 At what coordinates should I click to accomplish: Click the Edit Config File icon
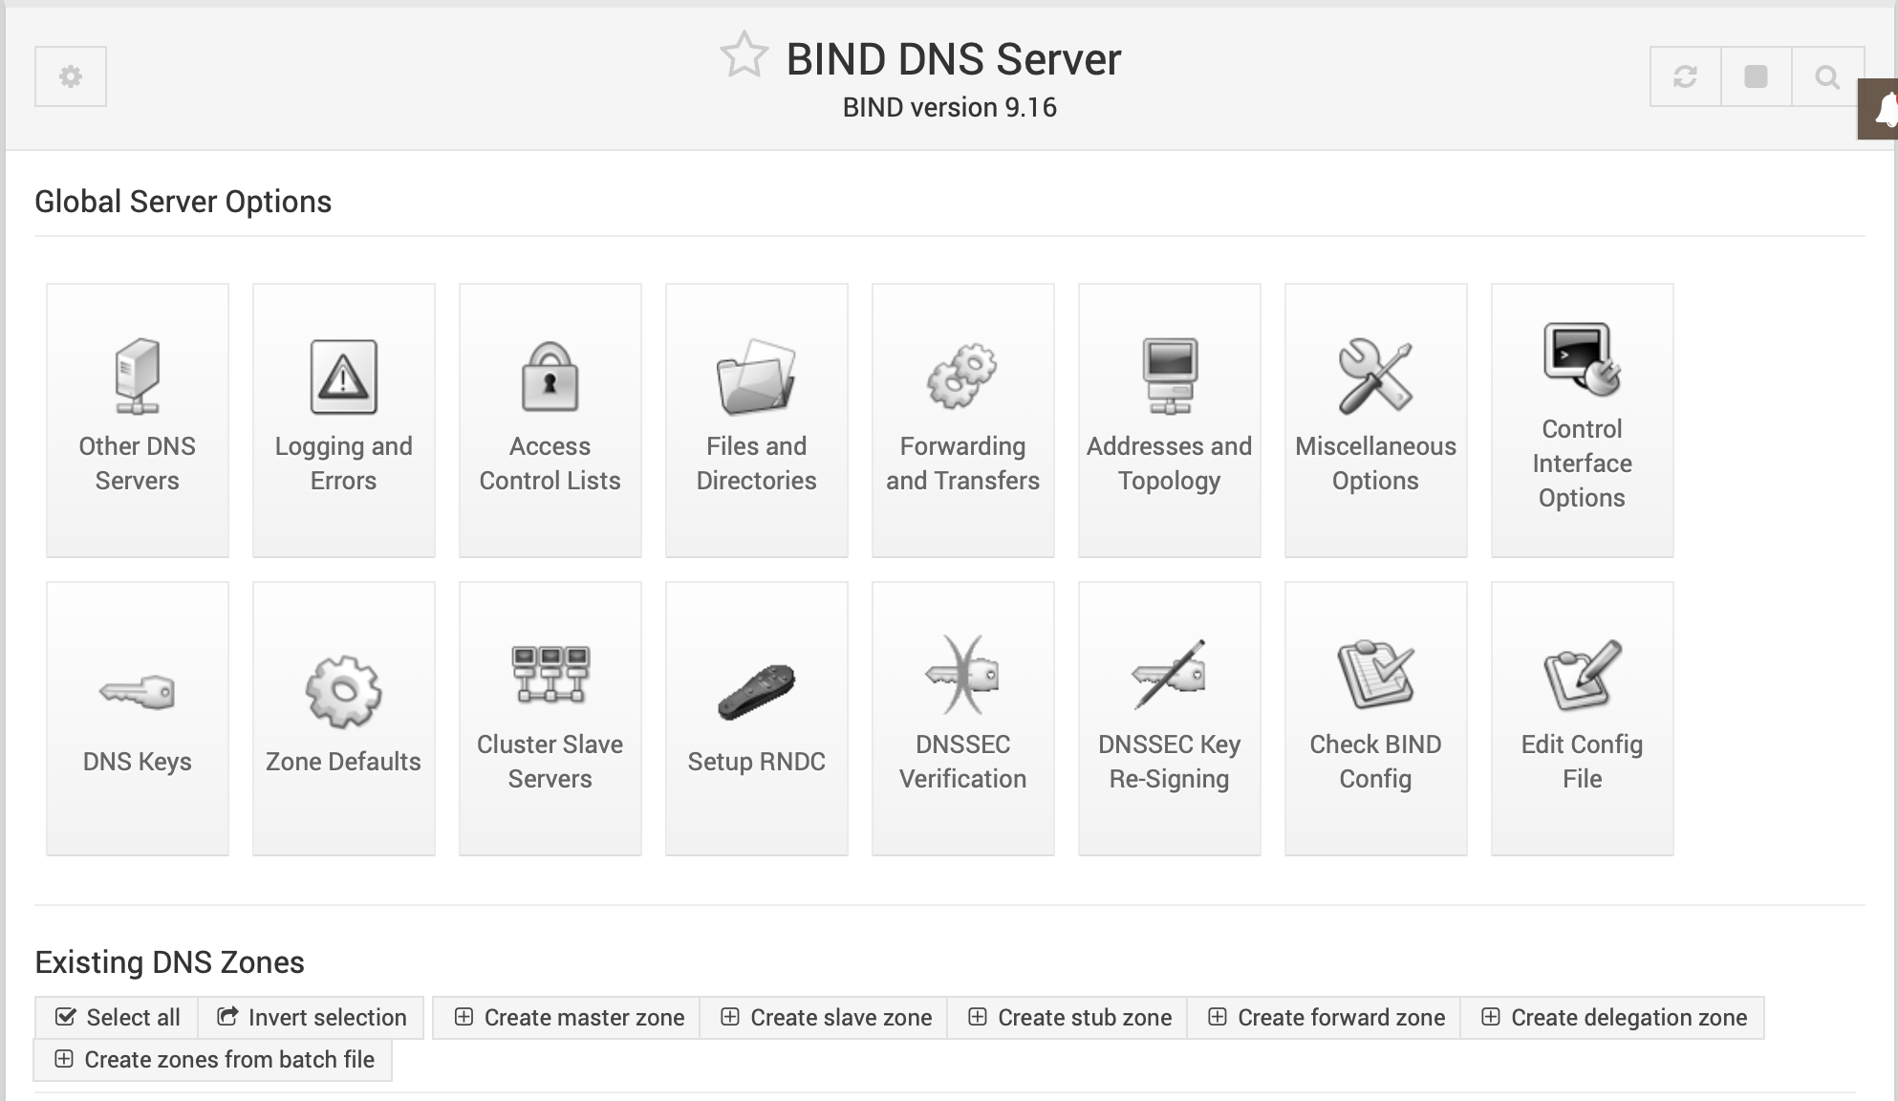(x=1582, y=676)
